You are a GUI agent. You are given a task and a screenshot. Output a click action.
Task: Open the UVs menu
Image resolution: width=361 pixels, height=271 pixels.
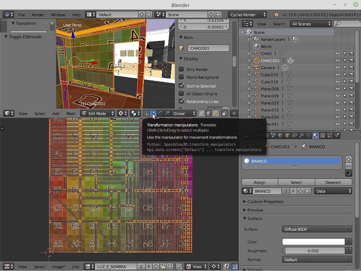76,266
